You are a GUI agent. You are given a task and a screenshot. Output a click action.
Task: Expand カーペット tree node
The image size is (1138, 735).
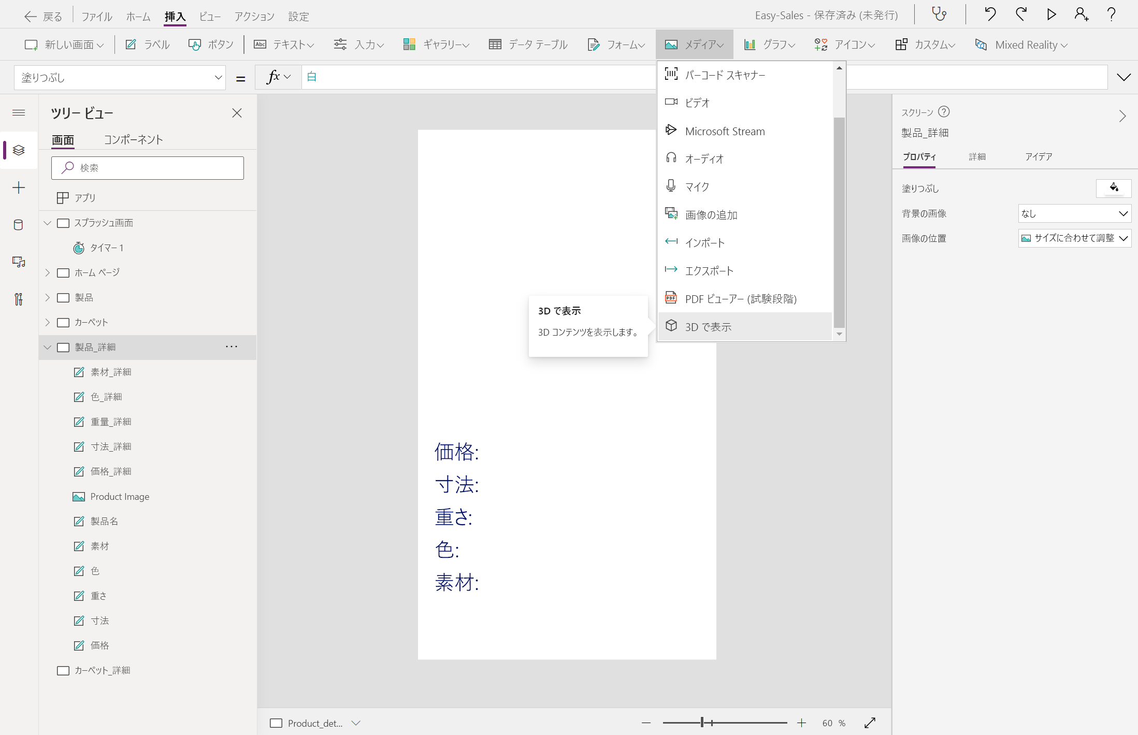click(x=47, y=322)
